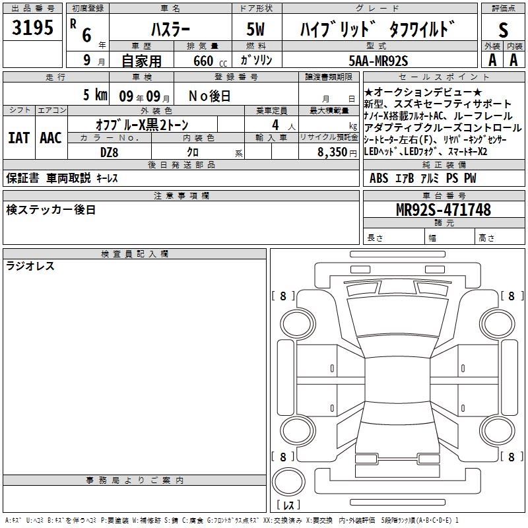Select the IAT shift type value

coord(18,137)
